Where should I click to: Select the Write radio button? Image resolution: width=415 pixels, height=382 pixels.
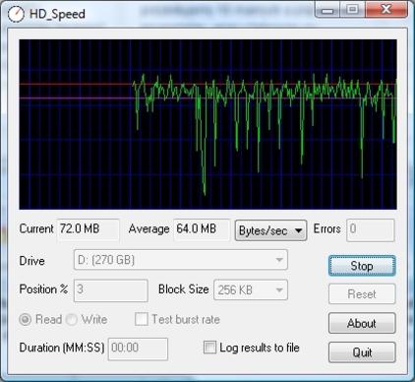click(x=72, y=319)
